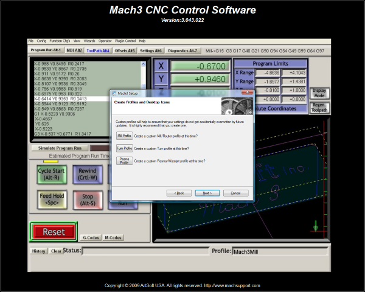Image resolution: width=365 pixels, height=292 pixels.
Task: Open the Config menu
Action: pos(41,41)
